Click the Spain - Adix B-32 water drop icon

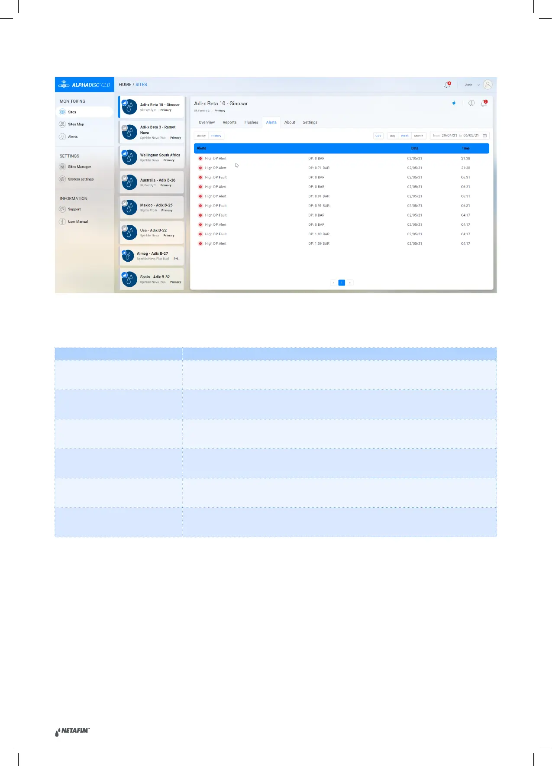pyautogui.click(x=129, y=279)
